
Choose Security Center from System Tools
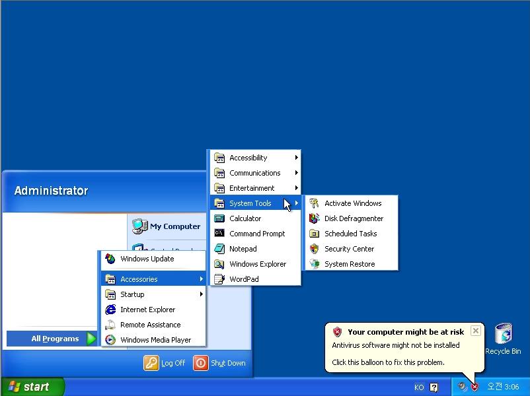[351, 249]
